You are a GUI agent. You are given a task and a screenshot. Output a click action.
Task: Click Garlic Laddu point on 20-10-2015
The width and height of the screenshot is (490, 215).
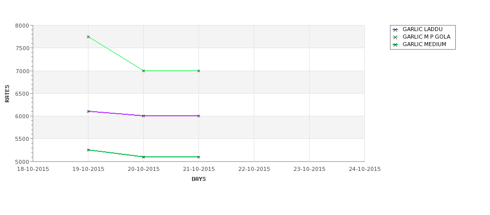point(143,116)
